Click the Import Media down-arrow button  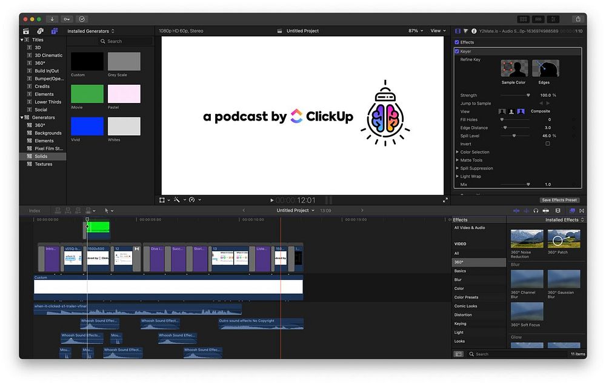coord(52,19)
